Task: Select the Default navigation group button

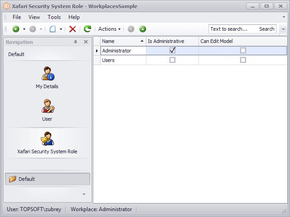Action: 48,179
